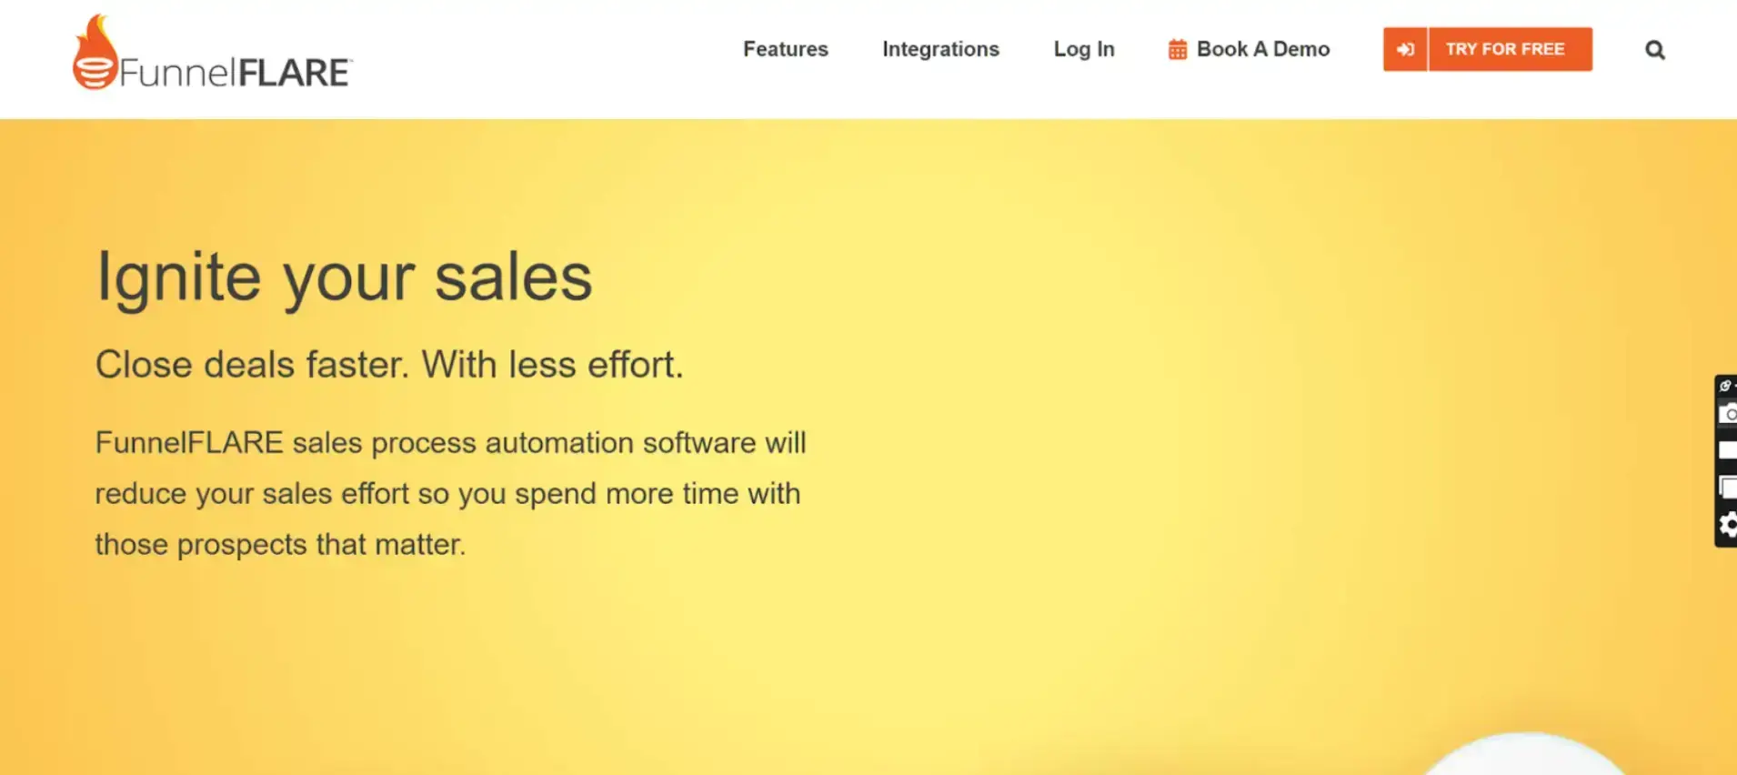Image resolution: width=1737 pixels, height=775 pixels.
Task: Click the calendar icon beside Book A Demo
Action: (x=1178, y=50)
